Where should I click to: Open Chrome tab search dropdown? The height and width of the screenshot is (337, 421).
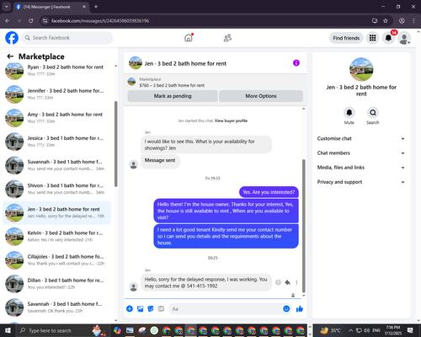click(6, 7)
